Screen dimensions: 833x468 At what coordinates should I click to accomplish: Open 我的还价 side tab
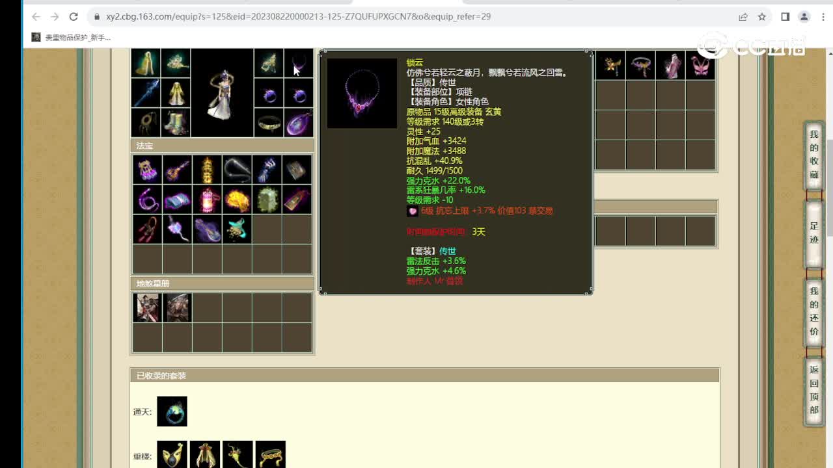814,311
